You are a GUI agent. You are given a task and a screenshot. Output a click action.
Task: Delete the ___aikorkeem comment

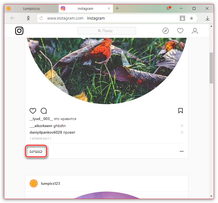182,126
